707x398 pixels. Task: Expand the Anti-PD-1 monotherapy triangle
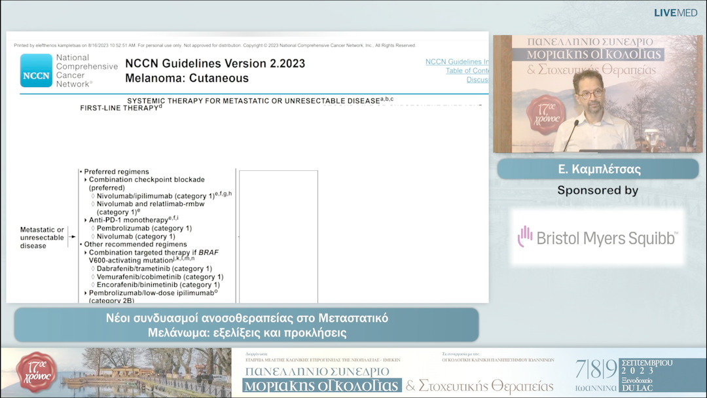pos(86,220)
